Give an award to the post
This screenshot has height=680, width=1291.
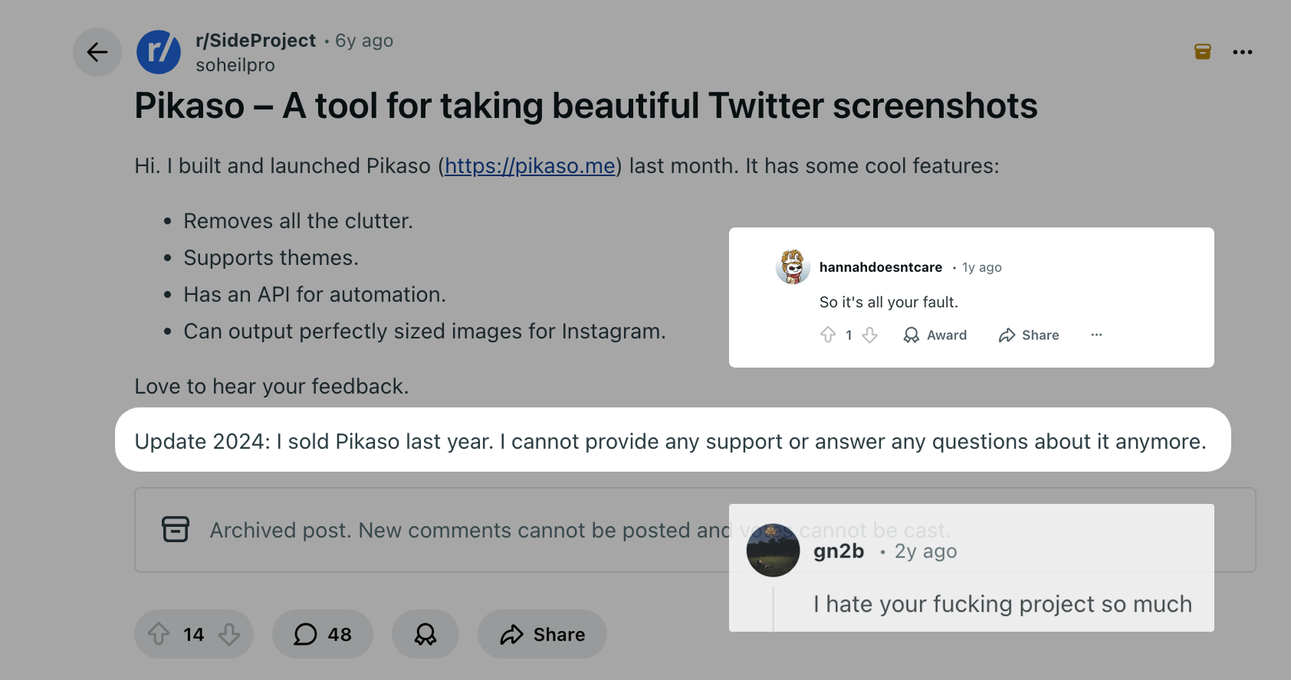425,634
